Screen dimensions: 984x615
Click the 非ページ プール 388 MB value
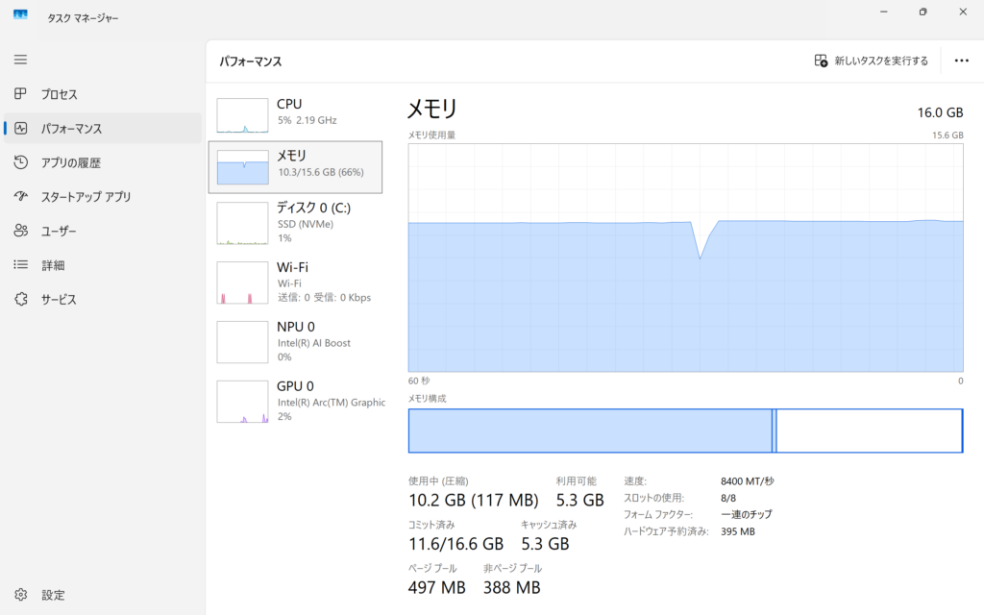[511, 588]
